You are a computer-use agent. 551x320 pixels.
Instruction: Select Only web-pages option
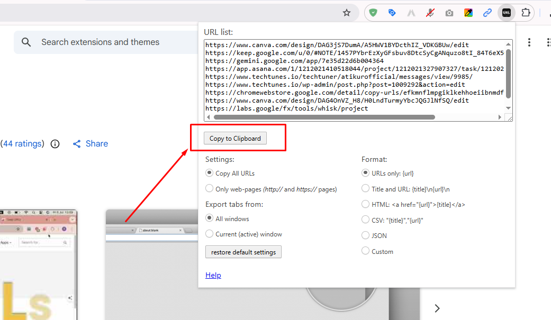point(210,189)
